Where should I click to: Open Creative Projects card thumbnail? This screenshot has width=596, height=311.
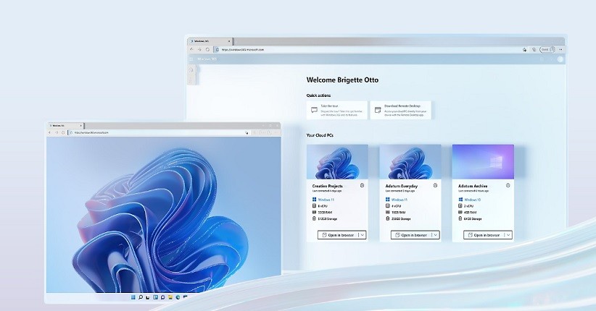tap(337, 162)
